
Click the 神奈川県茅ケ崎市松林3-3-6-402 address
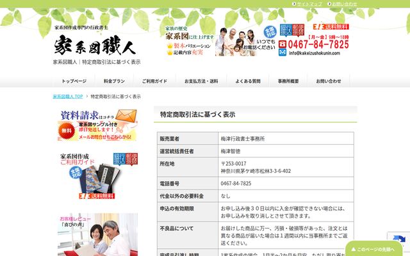256,171
